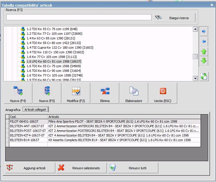
Task: Select 1.6 Kw 77 Cv 105 (31113)
Action: click(x=52, y=57)
